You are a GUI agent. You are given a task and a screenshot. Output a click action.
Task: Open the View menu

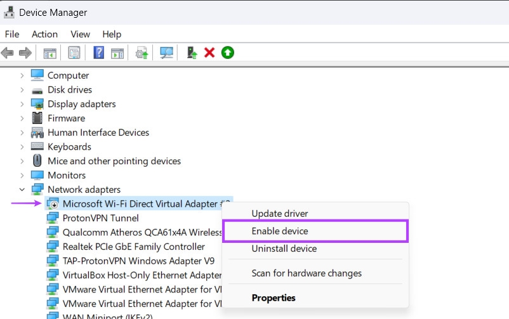tap(80, 34)
